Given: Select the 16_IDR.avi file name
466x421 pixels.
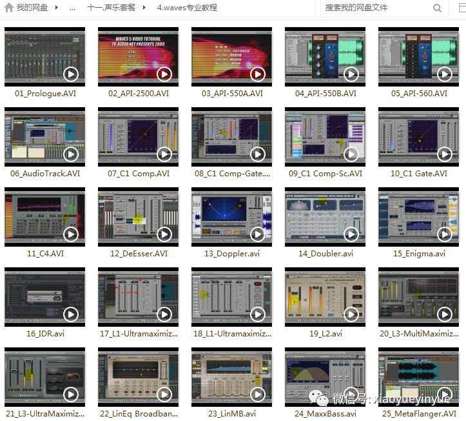Looking at the screenshot, I should pos(46,334).
